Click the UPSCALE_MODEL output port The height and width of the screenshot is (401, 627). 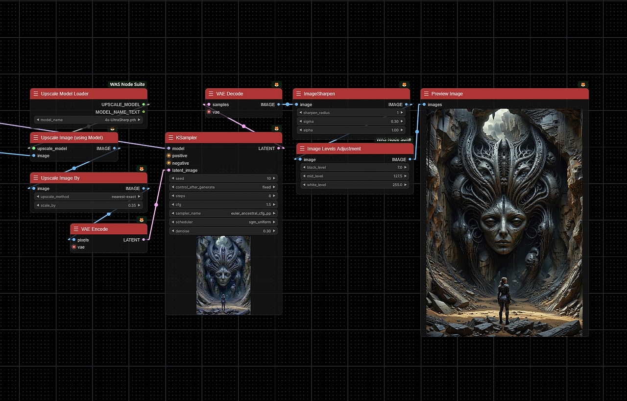point(144,104)
